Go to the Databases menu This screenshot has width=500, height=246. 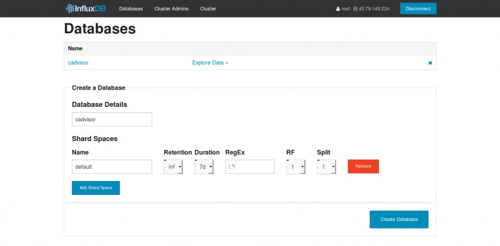click(x=131, y=9)
